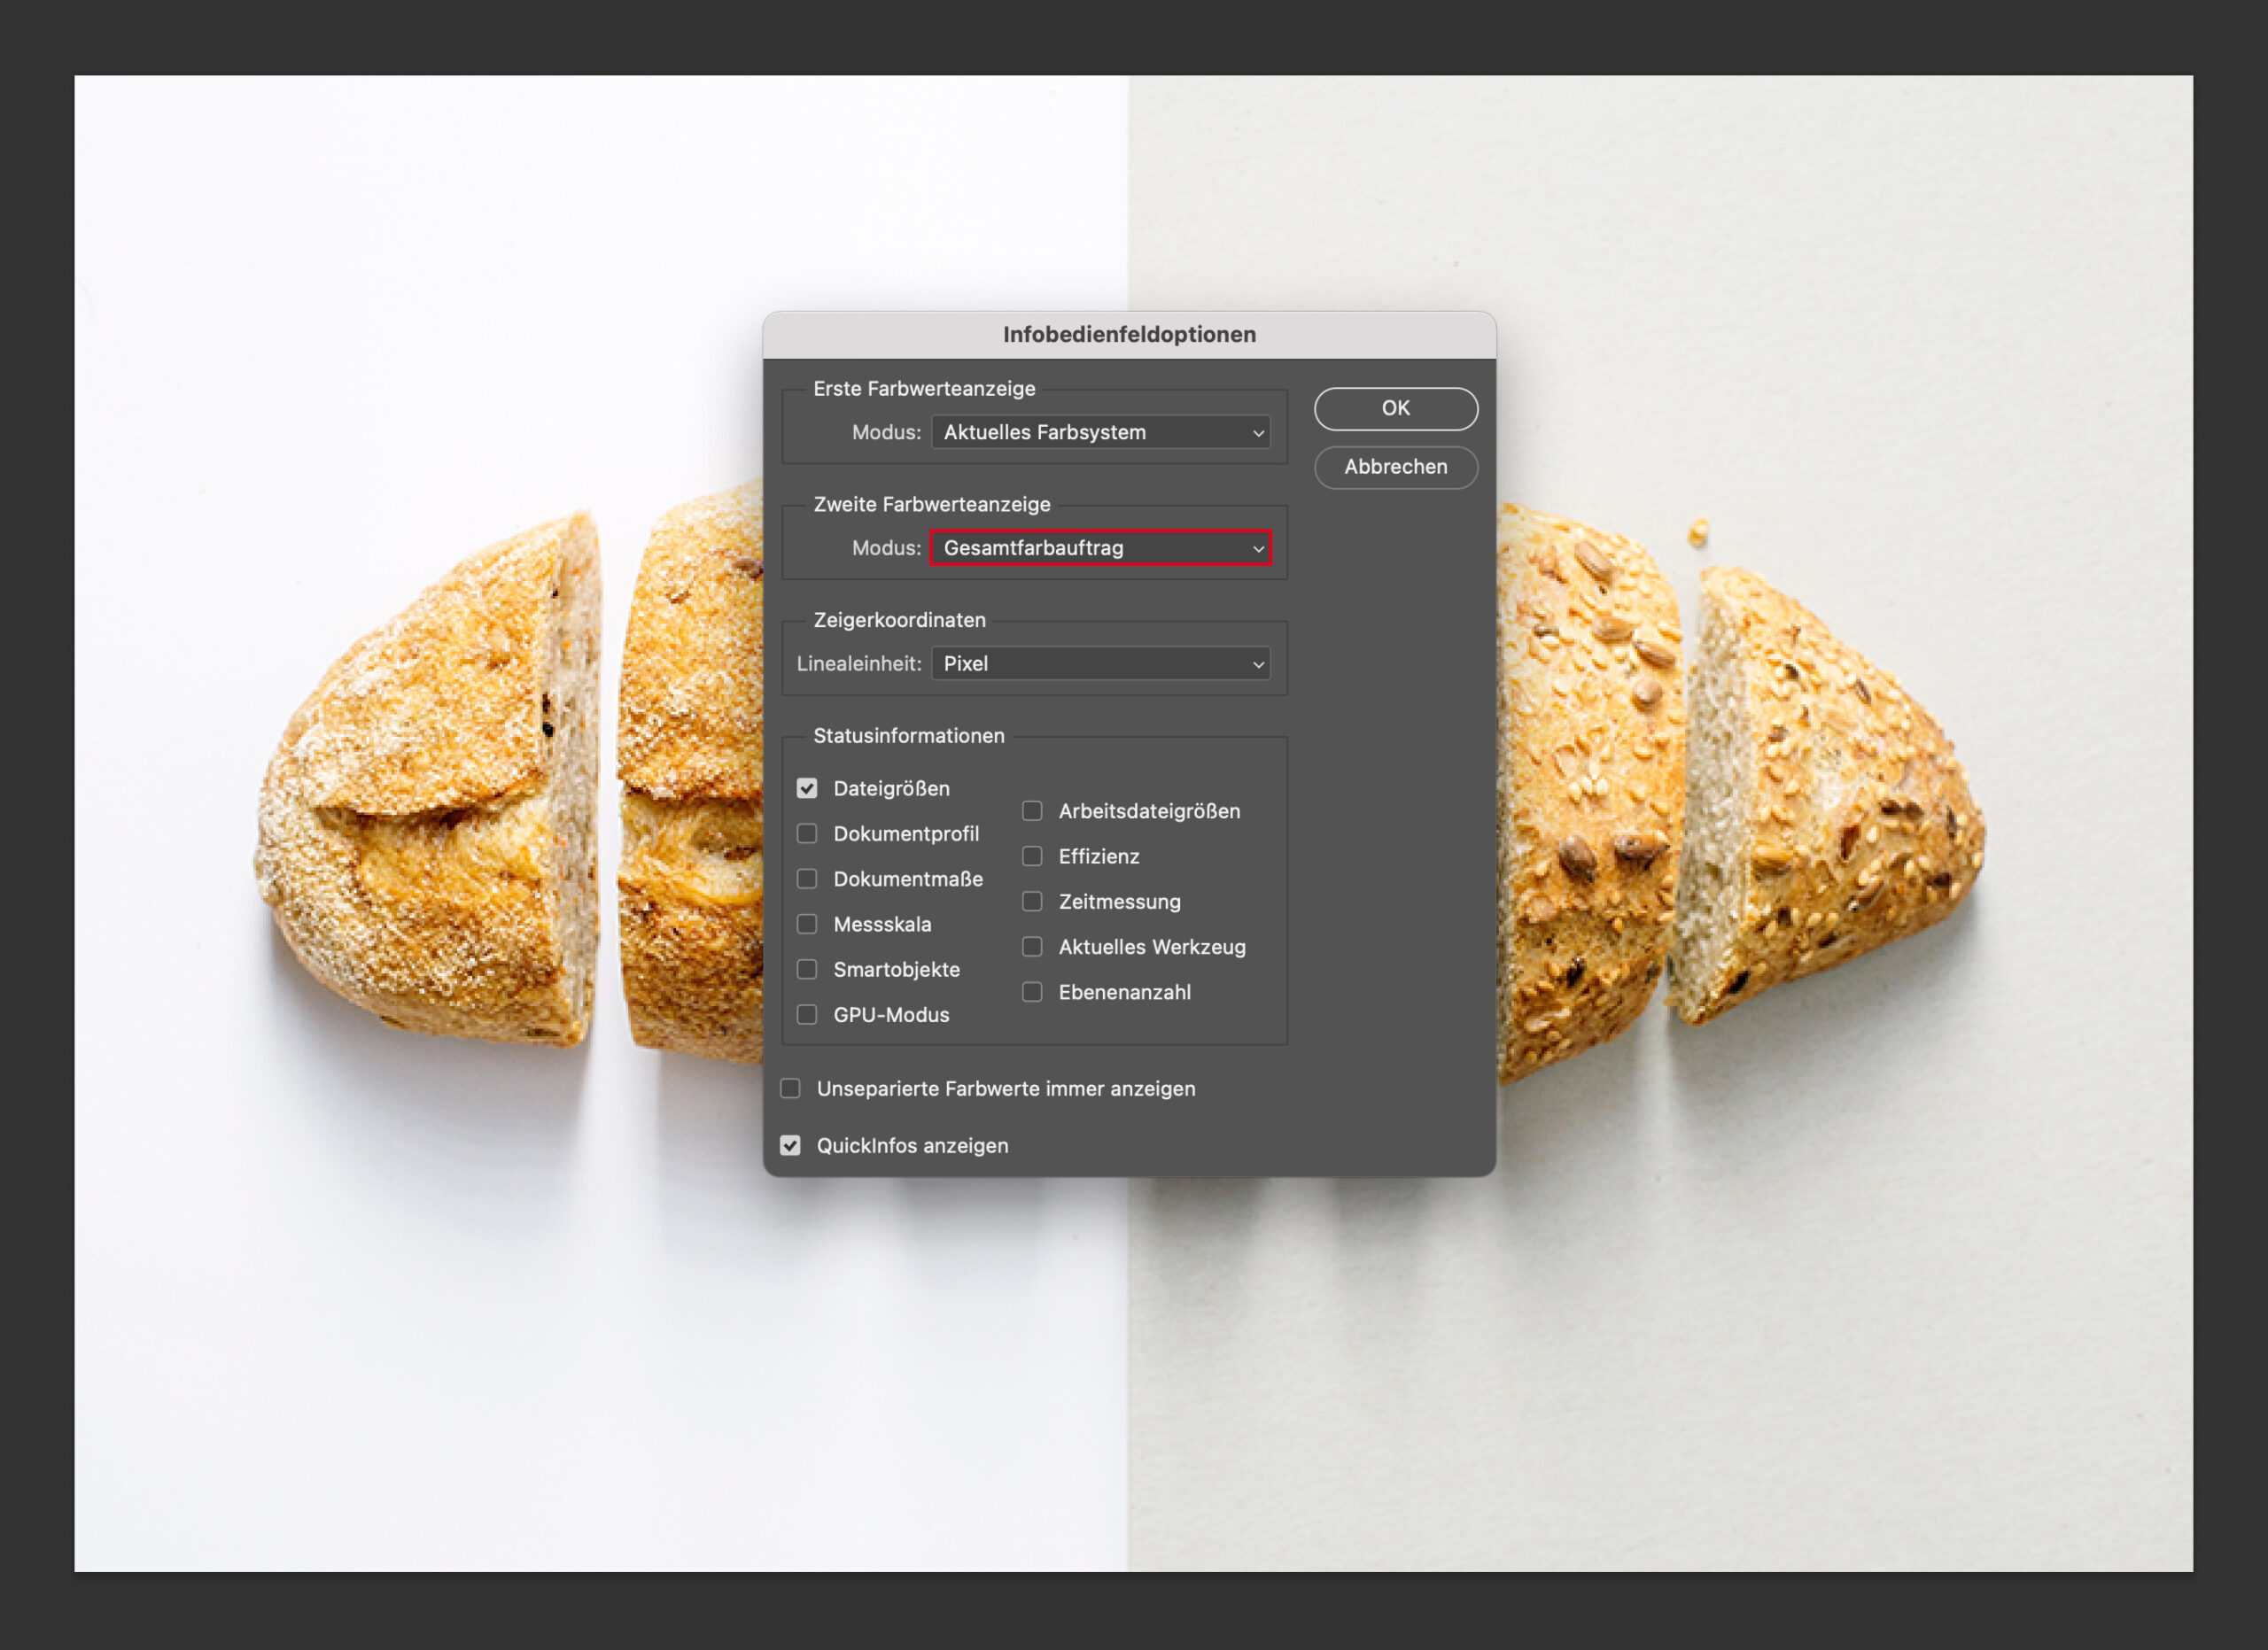Uncheck the Dateigrößen checkbox
The image size is (2268, 1650).
(807, 788)
